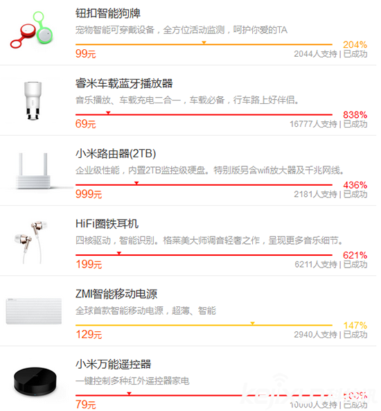Click the ZMI智能移动电源 title
The width and height of the screenshot is (381, 411).
[116, 294]
